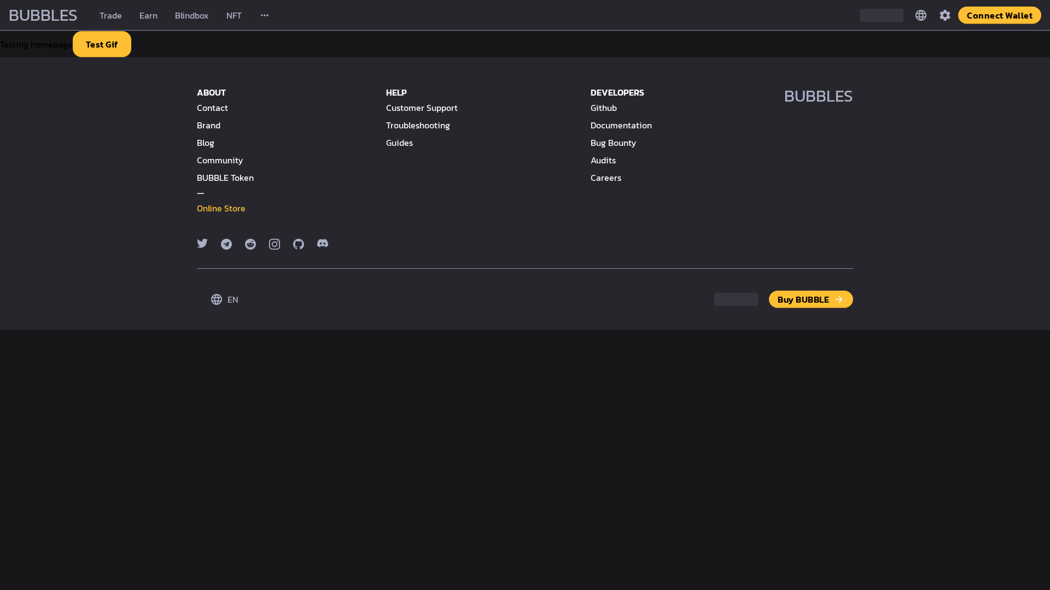Open the Telegram social icon

(226, 244)
